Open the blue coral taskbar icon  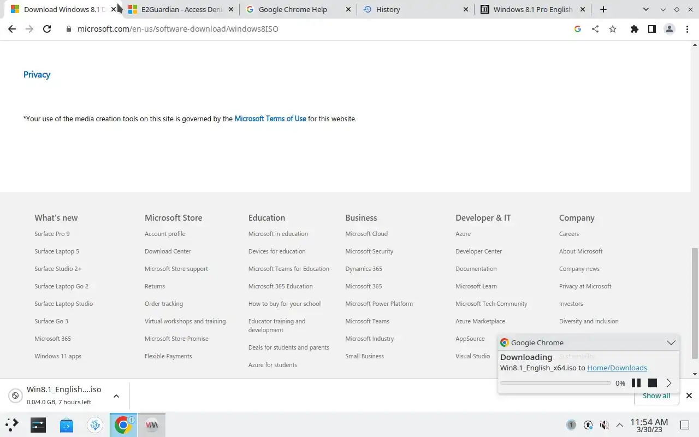pos(95,424)
